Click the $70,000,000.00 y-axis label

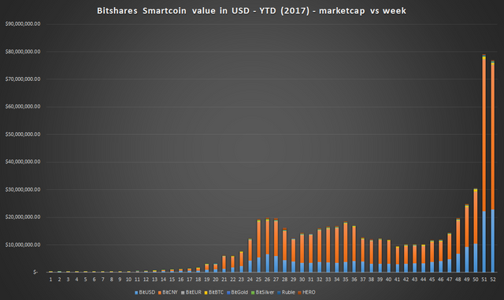coord(23,79)
